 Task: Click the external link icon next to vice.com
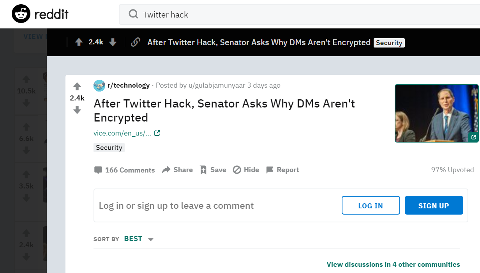click(157, 133)
